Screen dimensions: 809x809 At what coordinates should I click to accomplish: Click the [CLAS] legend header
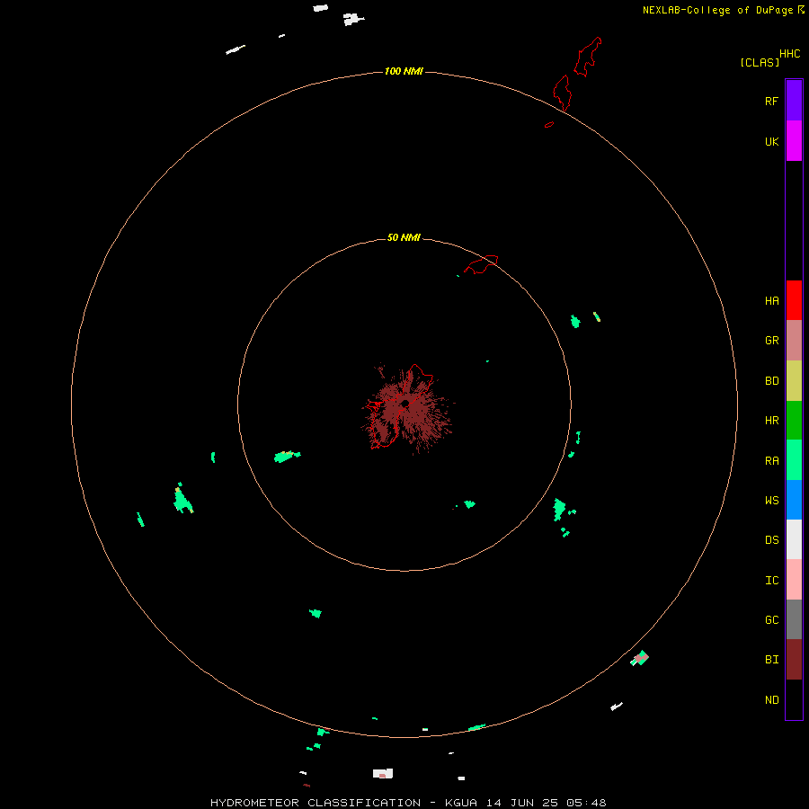[x=760, y=63]
